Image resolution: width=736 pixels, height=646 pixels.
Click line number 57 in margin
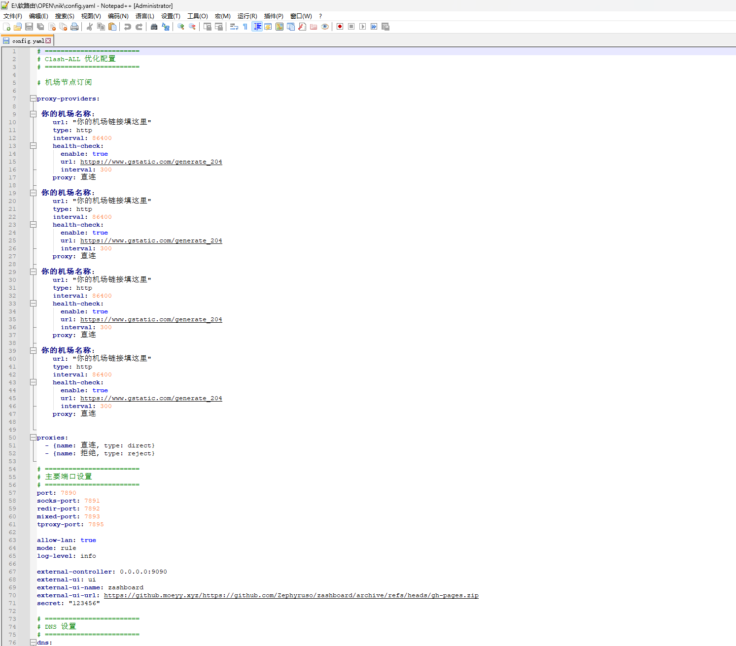click(12, 493)
